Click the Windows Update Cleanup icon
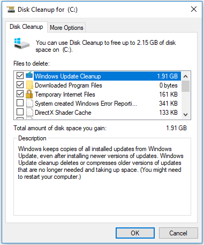Viewport: 204px width, 245px height. [x=29, y=75]
